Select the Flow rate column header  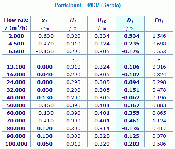pos(16,24)
